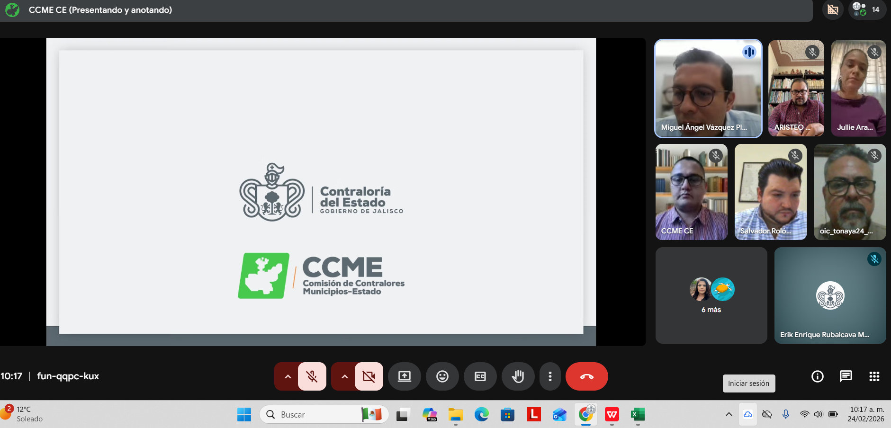Click the meeting code fun-qqpc-kux
Image resolution: width=891 pixels, height=428 pixels.
point(68,376)
